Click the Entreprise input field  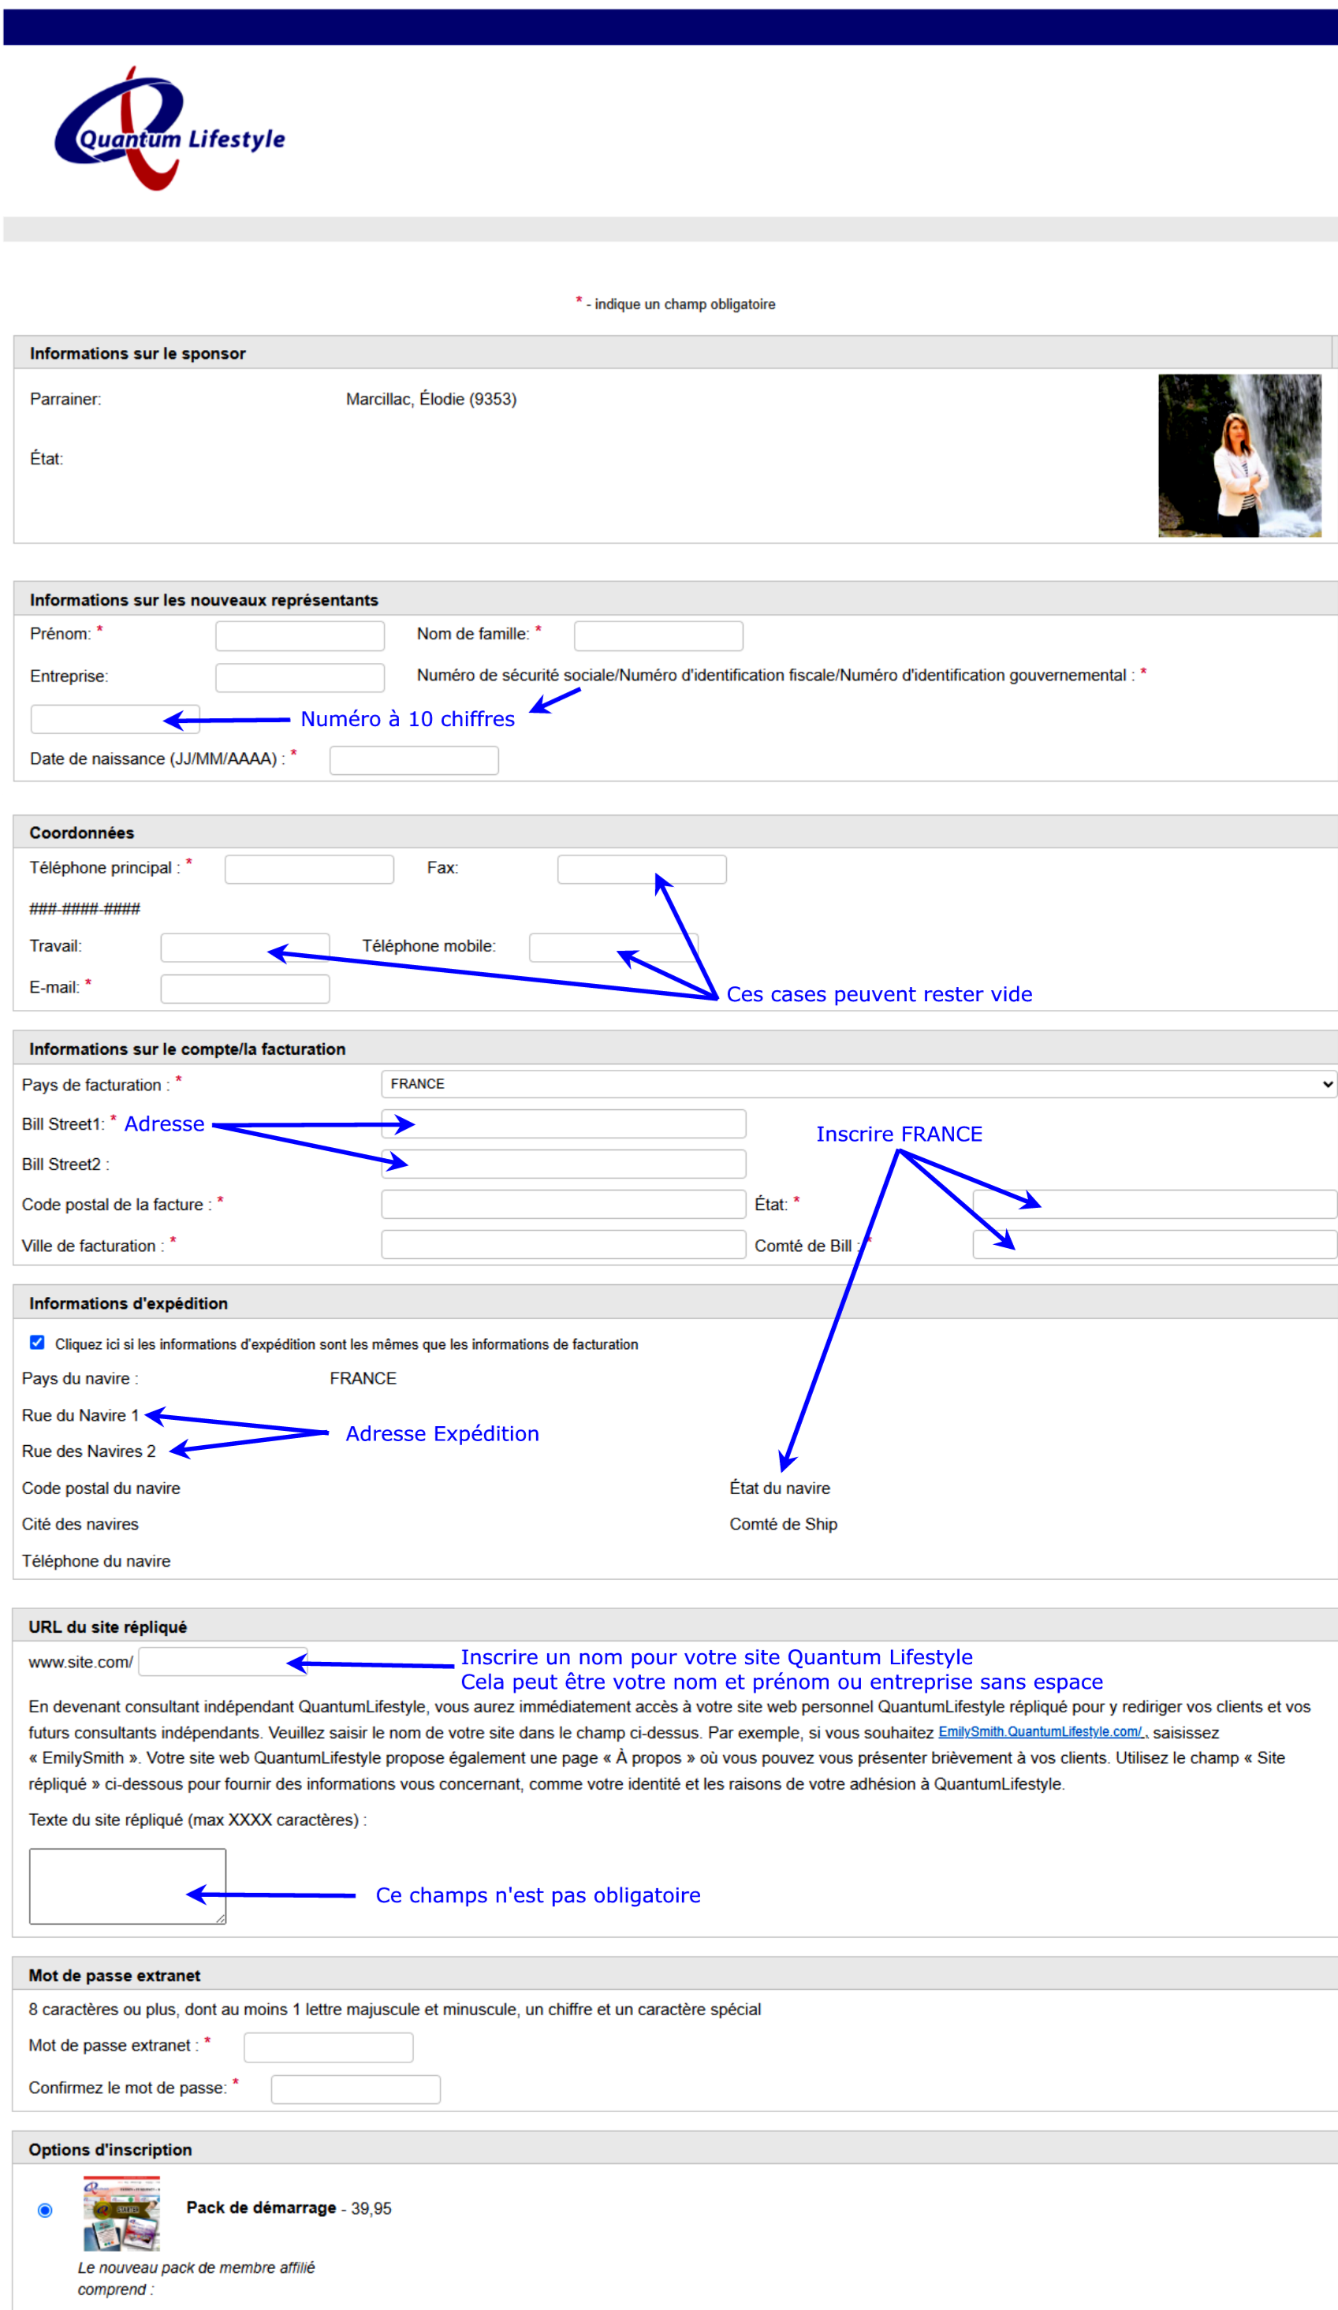pyautogui.click(x=300, y=677)
